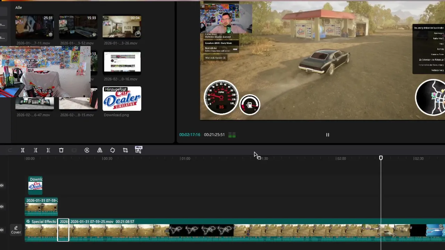Select the 2026-01-31 07-59 clip on second track
This screenshot has width=445, height=250.
click(x=41, y=207)
